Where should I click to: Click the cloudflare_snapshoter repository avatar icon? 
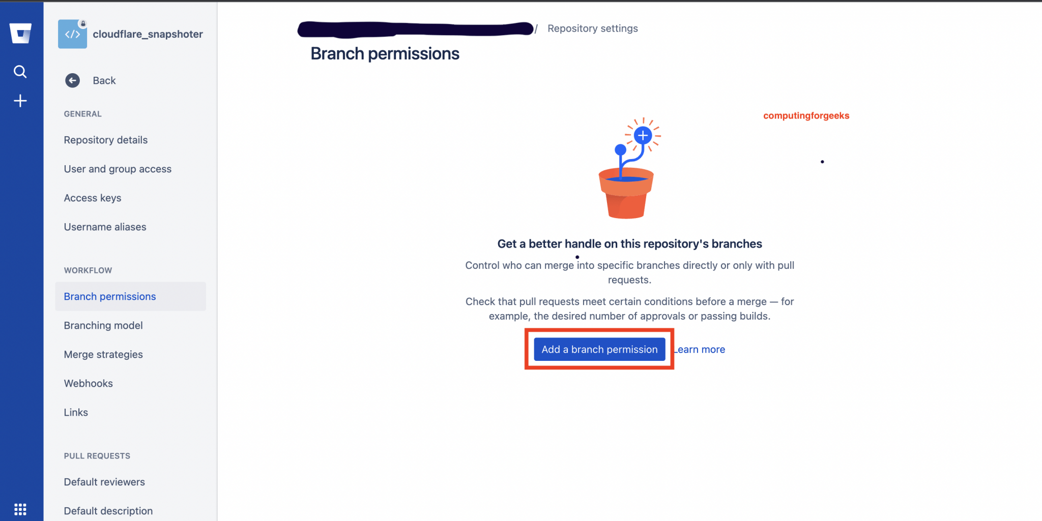click(72, 34)
